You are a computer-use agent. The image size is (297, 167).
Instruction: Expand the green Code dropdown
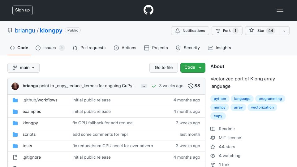pyautogui.click(x=193, y=68)
